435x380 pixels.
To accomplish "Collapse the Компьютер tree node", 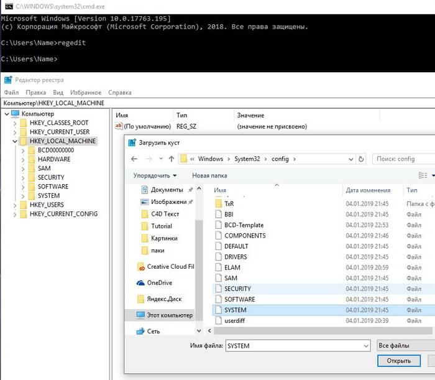I will pos(7,114).
